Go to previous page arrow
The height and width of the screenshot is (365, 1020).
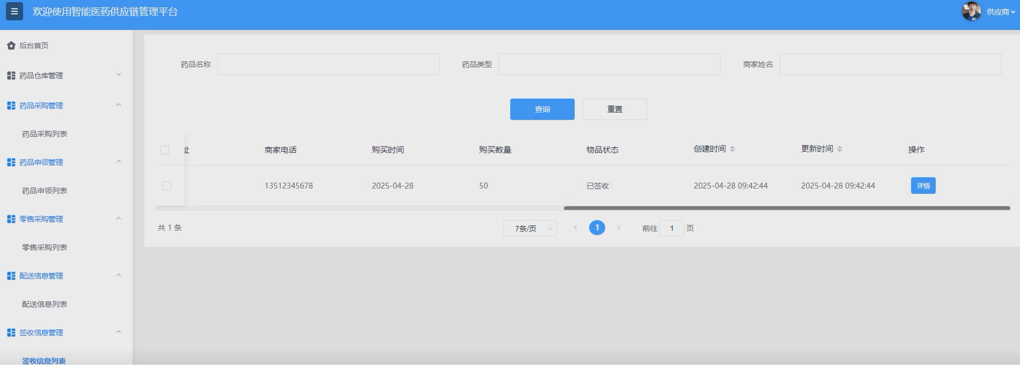576,228
